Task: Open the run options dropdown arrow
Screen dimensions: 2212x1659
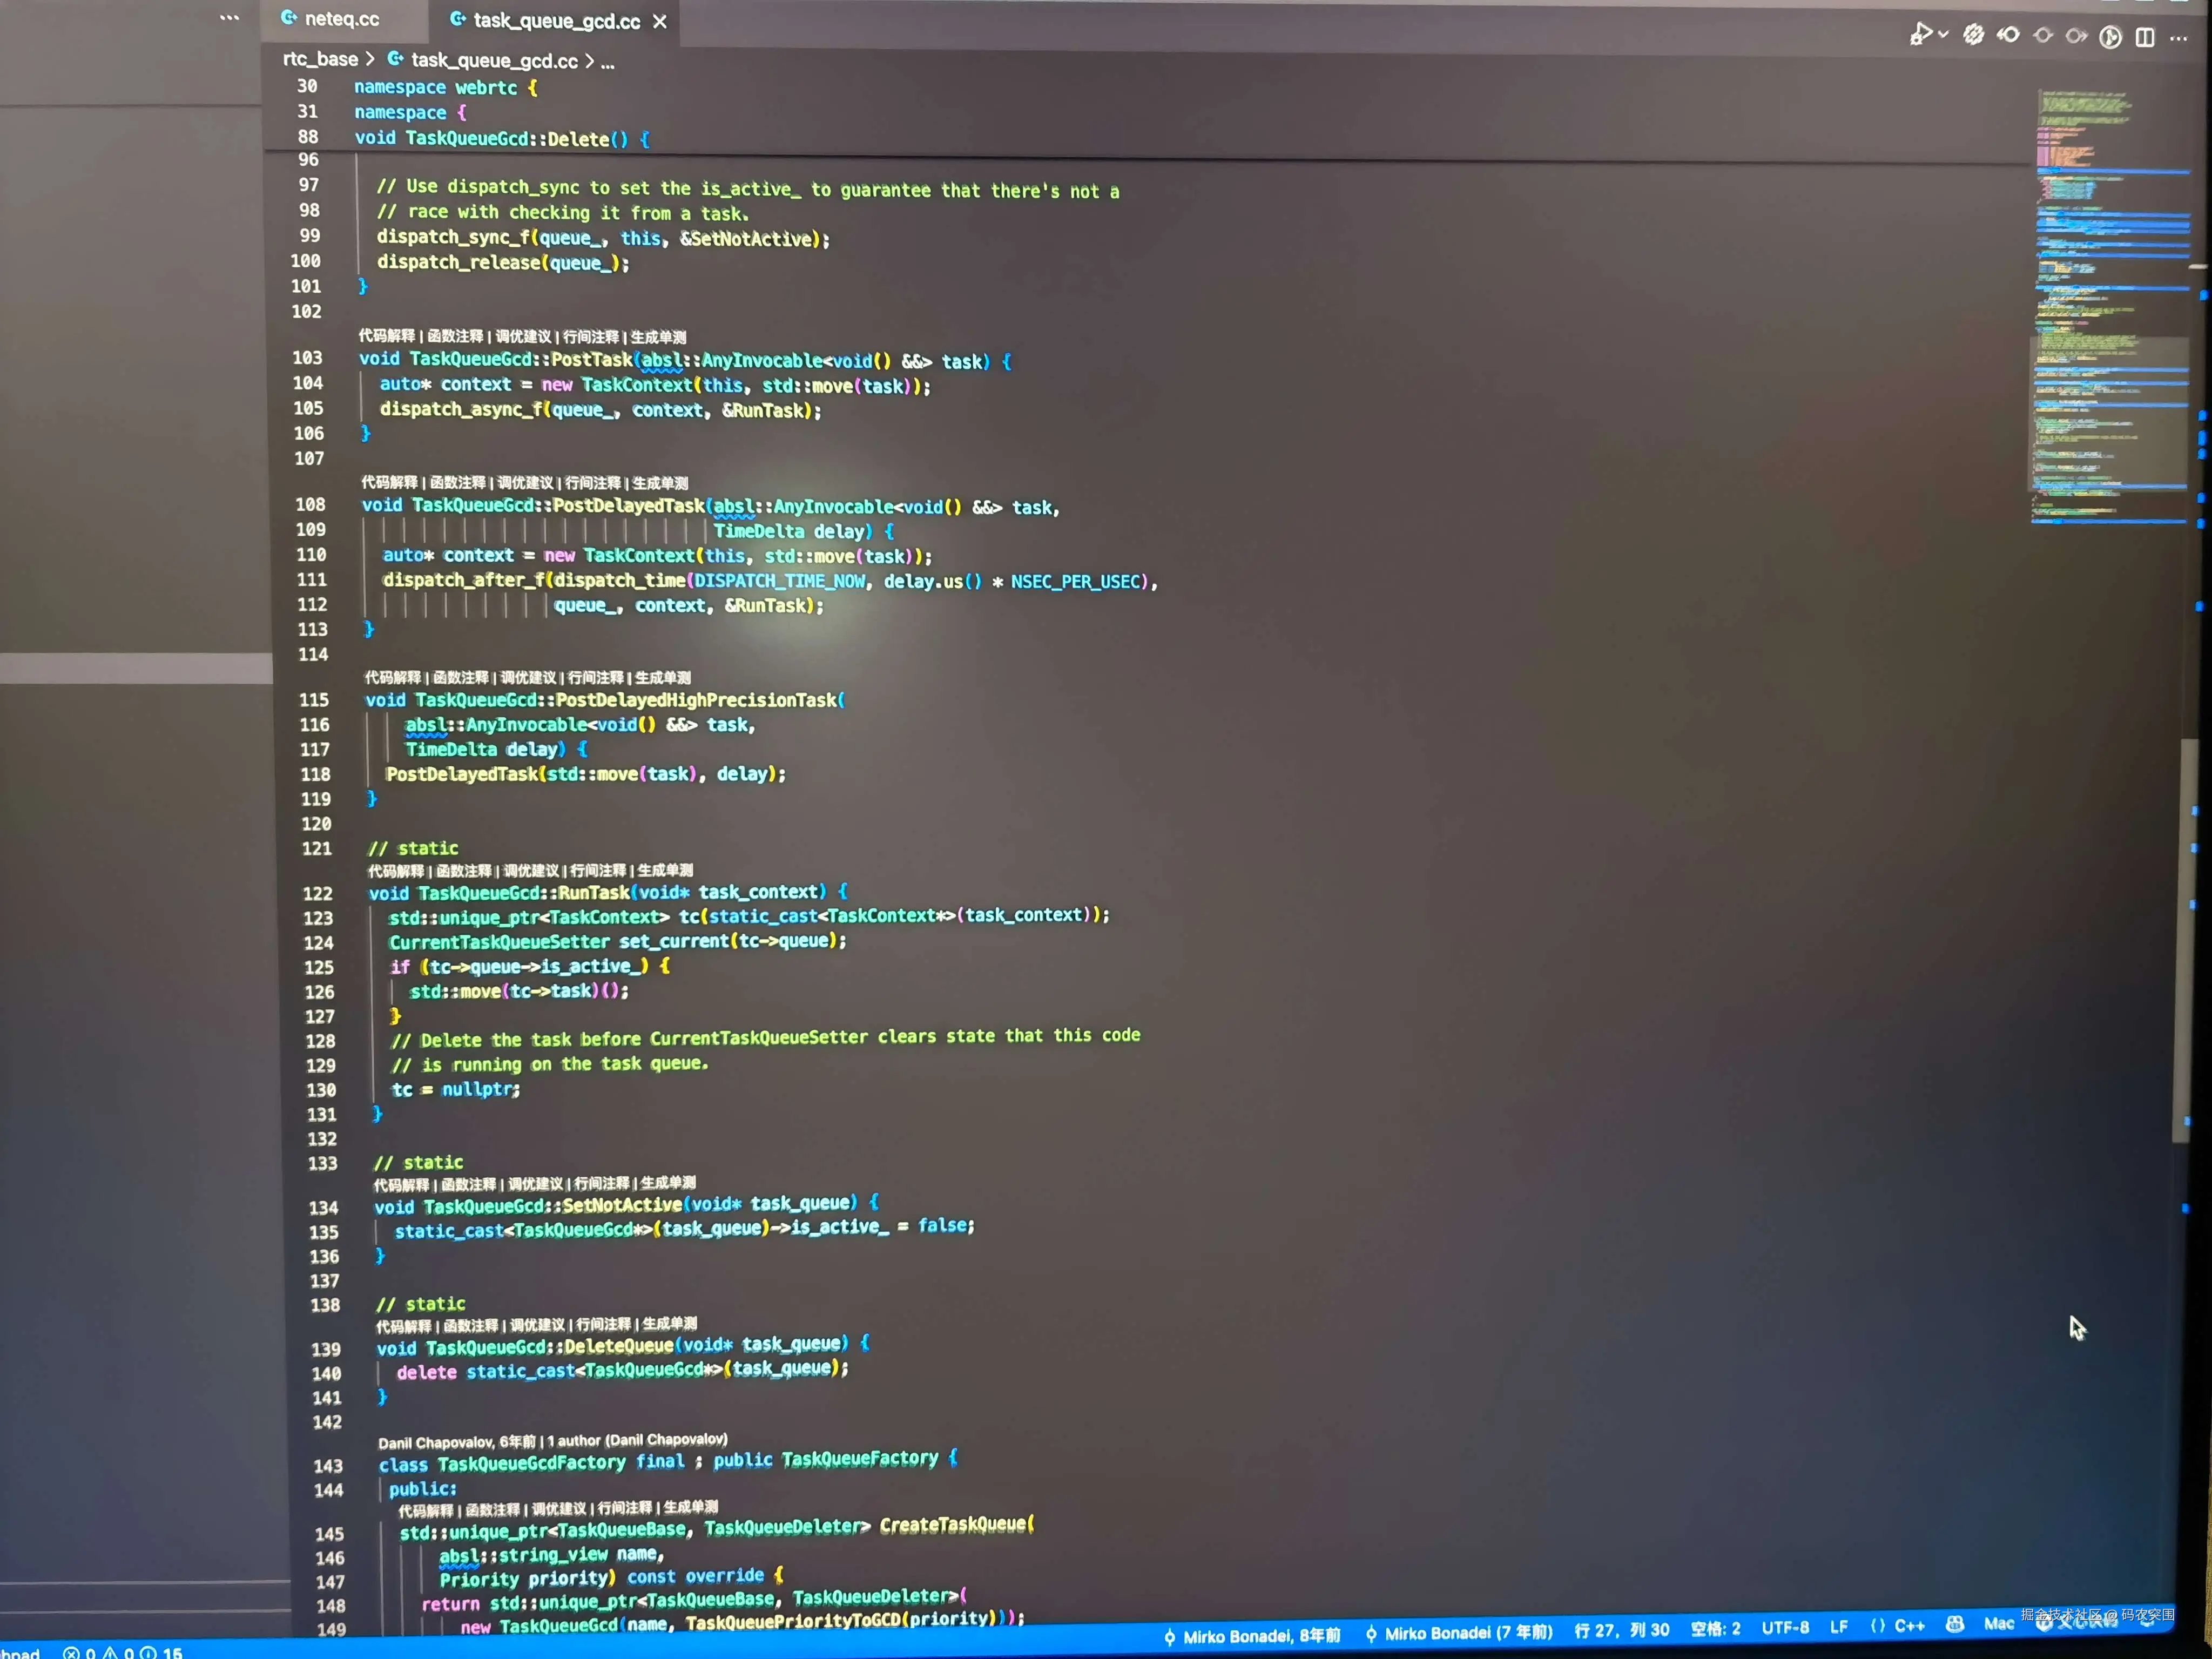Action: point(1943,35)
